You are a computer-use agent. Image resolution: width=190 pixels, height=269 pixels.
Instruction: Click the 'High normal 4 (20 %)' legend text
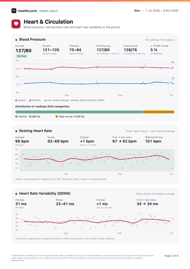click(x=71, y=117)
